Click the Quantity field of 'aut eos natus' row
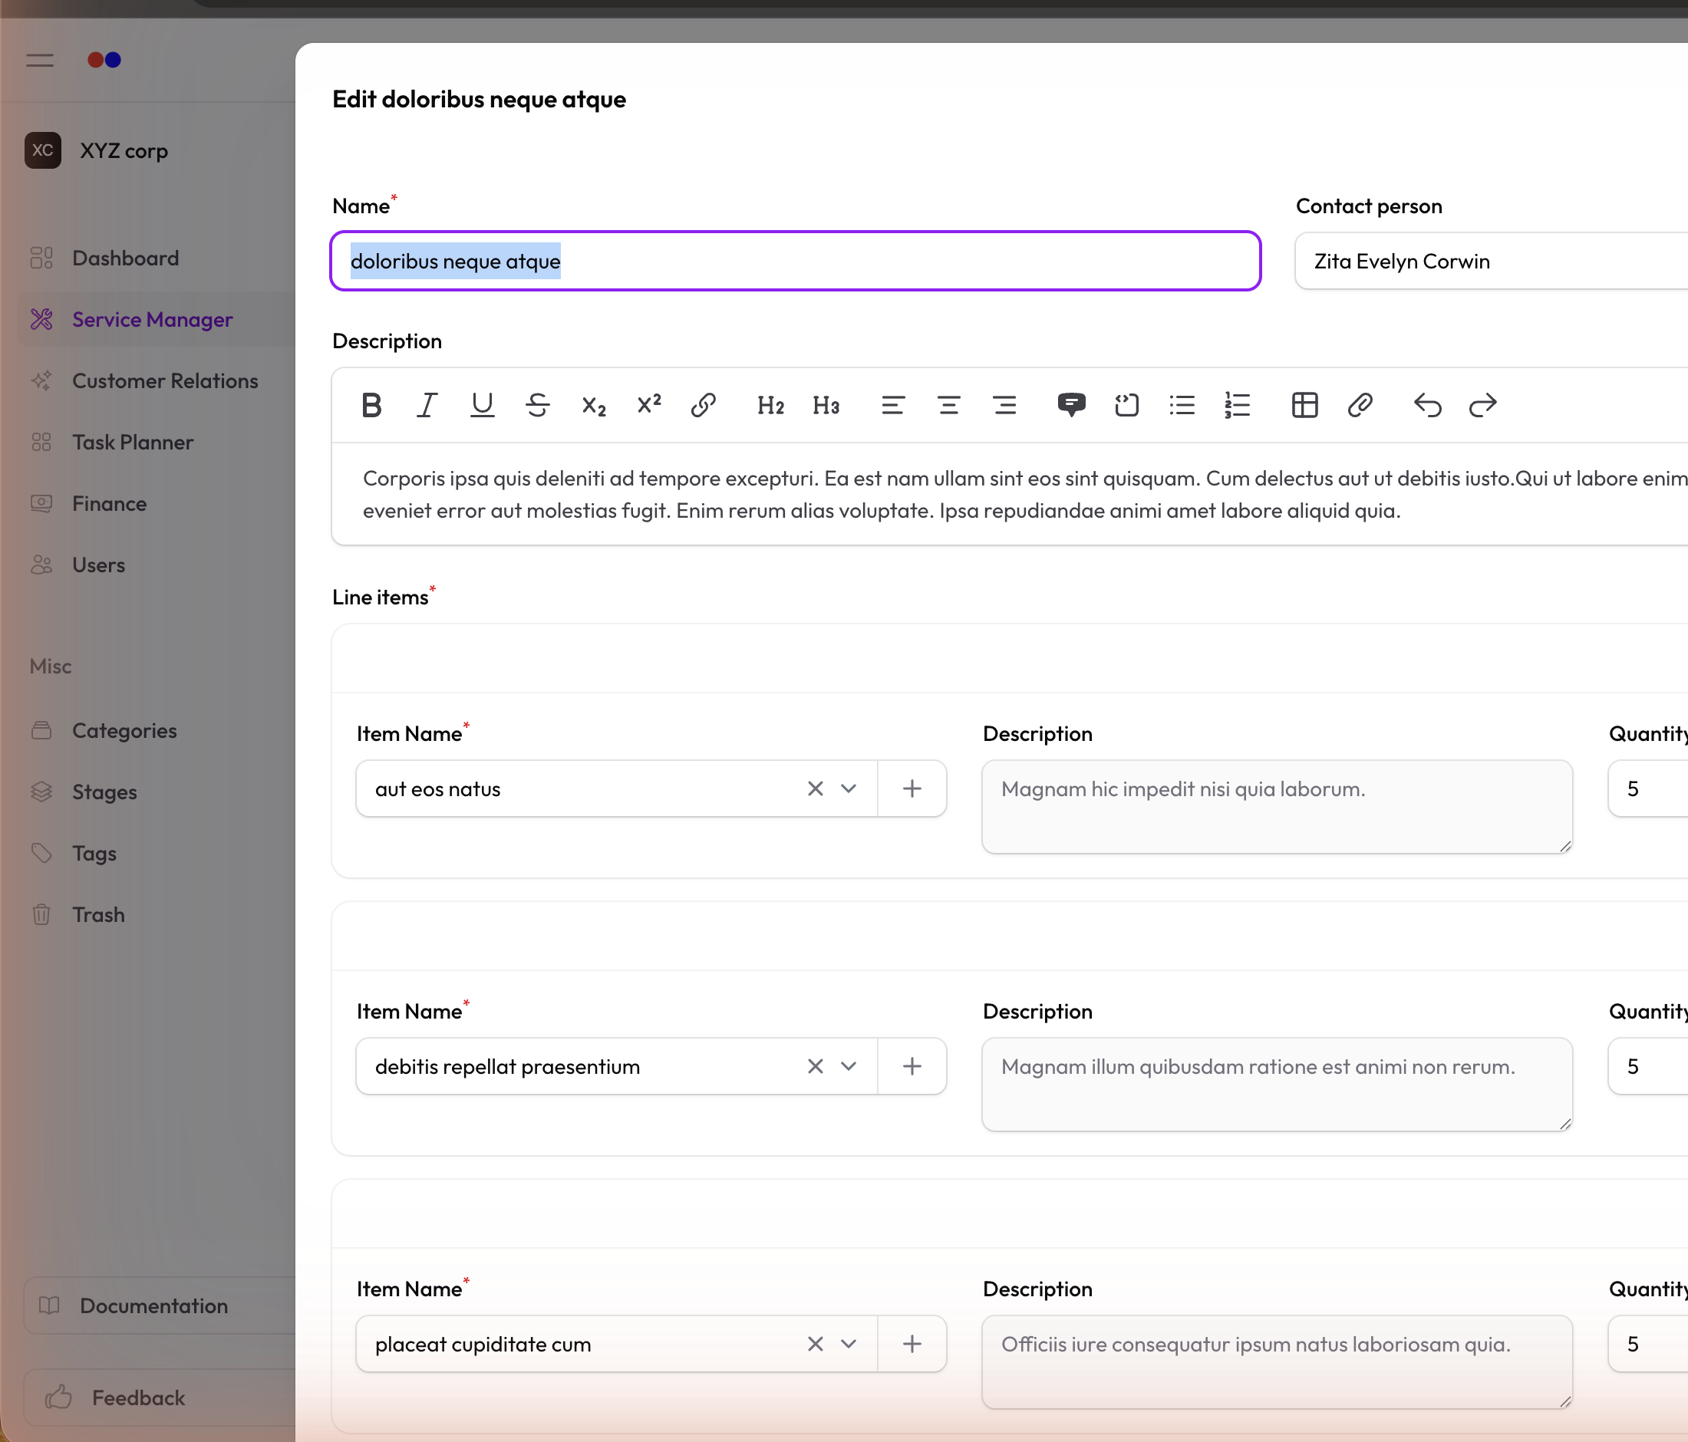 pyautogui.click(x=1648, y=789)
